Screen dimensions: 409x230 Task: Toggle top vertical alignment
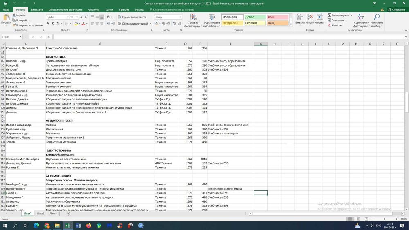point(92,17)
